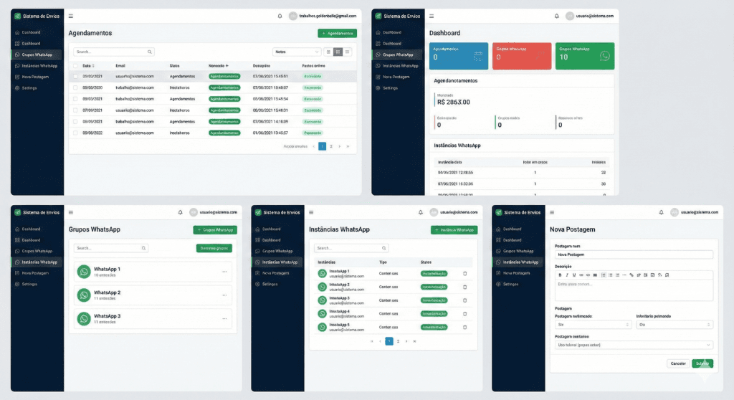The height and width of the screenshot is (400, 734).
Task: Click the green manage groups button beside the search
Action: (214, 248)
